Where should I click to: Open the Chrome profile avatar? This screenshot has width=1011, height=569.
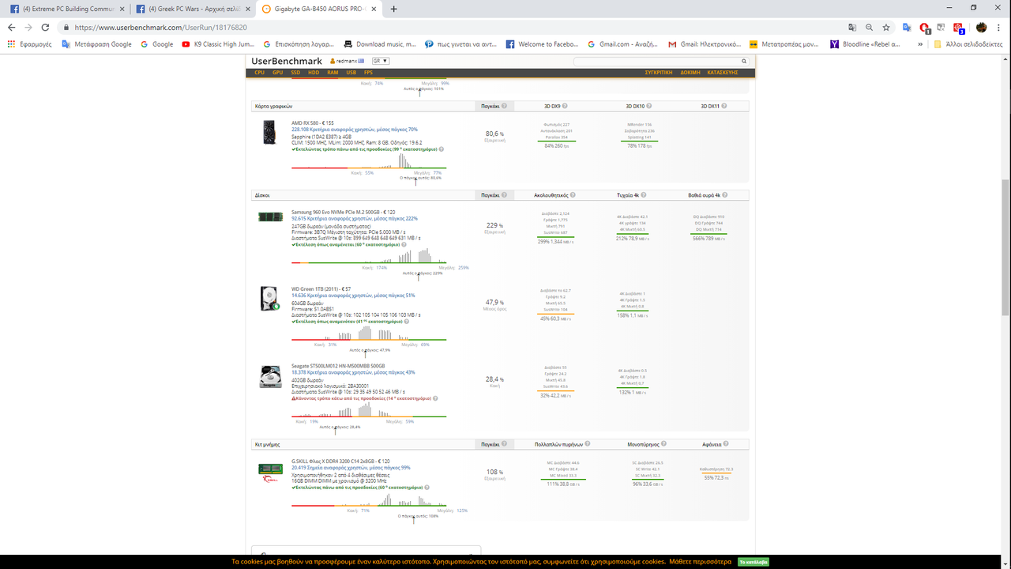pyautogui.click(x=981, y=27)
